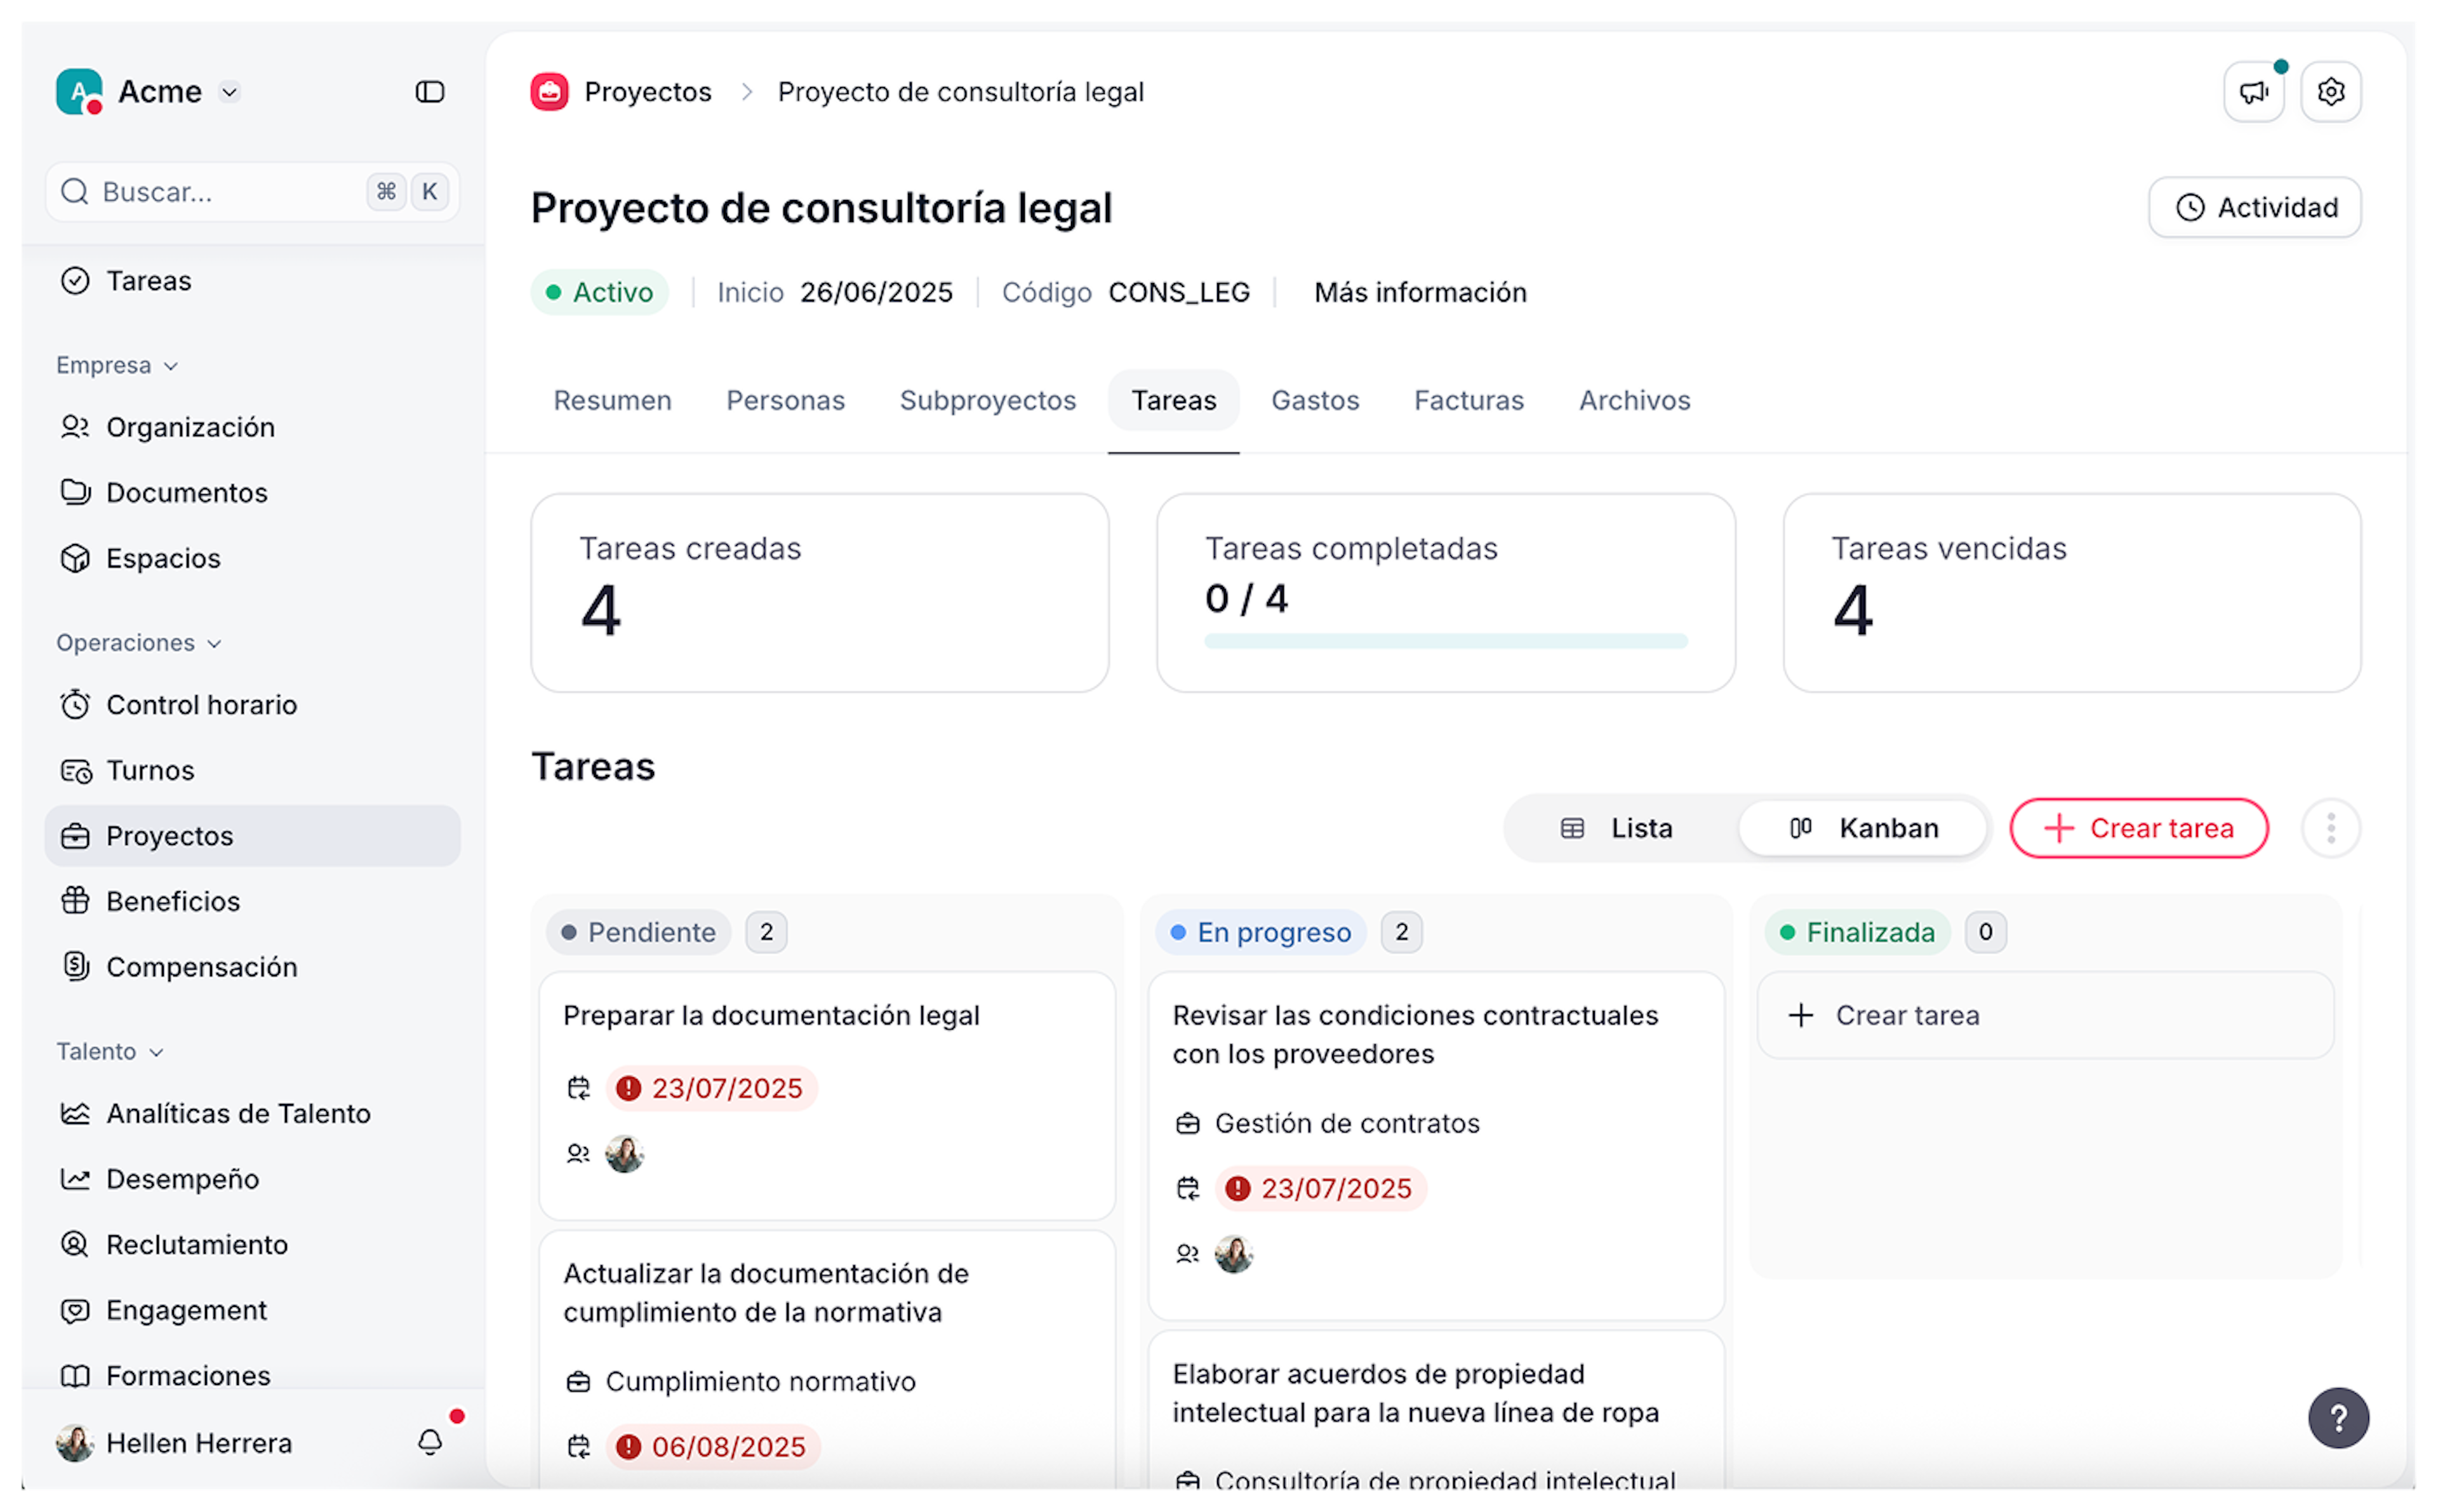
Task: Open the Más información link
Action: click(1419, 292)
